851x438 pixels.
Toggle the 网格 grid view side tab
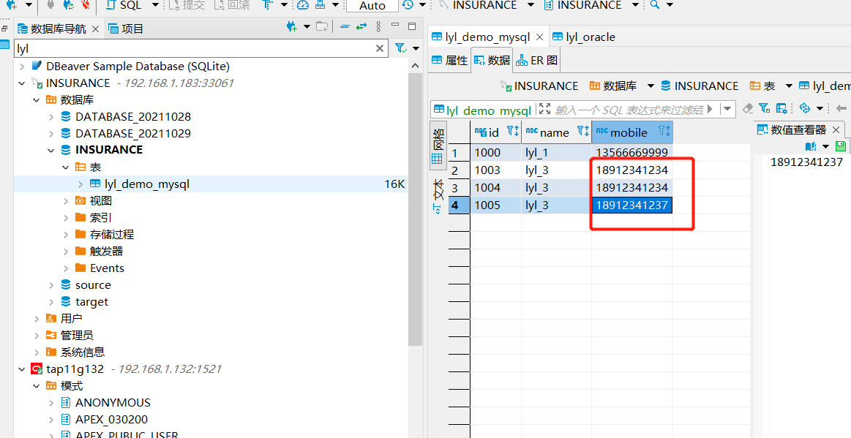coord(437,147)
